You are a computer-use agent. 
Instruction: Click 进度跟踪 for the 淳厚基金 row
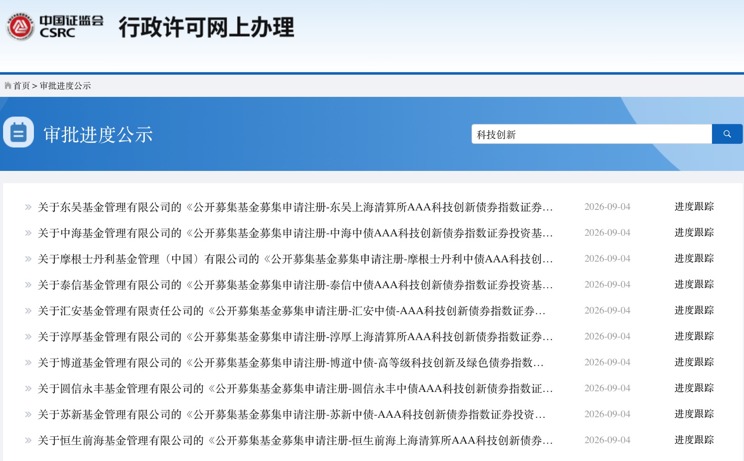point(694,336)
